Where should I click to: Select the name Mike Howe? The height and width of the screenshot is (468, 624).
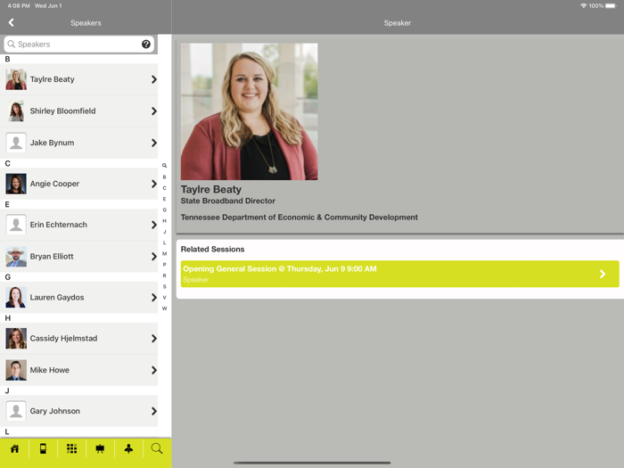coord(50,371)
